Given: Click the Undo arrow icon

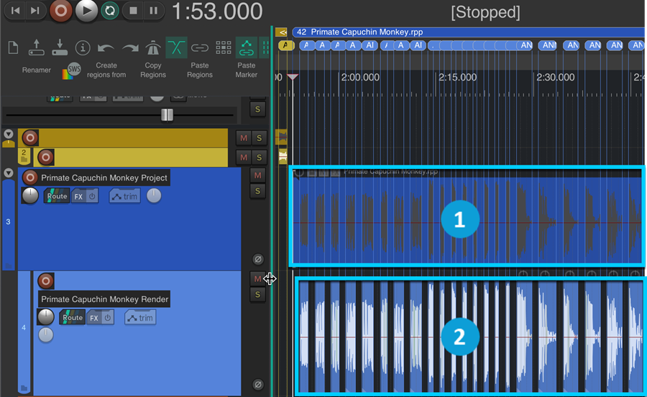Looking at the screenshot, I should tap(106, 48).
